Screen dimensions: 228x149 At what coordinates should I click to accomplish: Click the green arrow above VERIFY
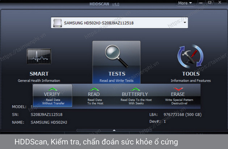52,89
